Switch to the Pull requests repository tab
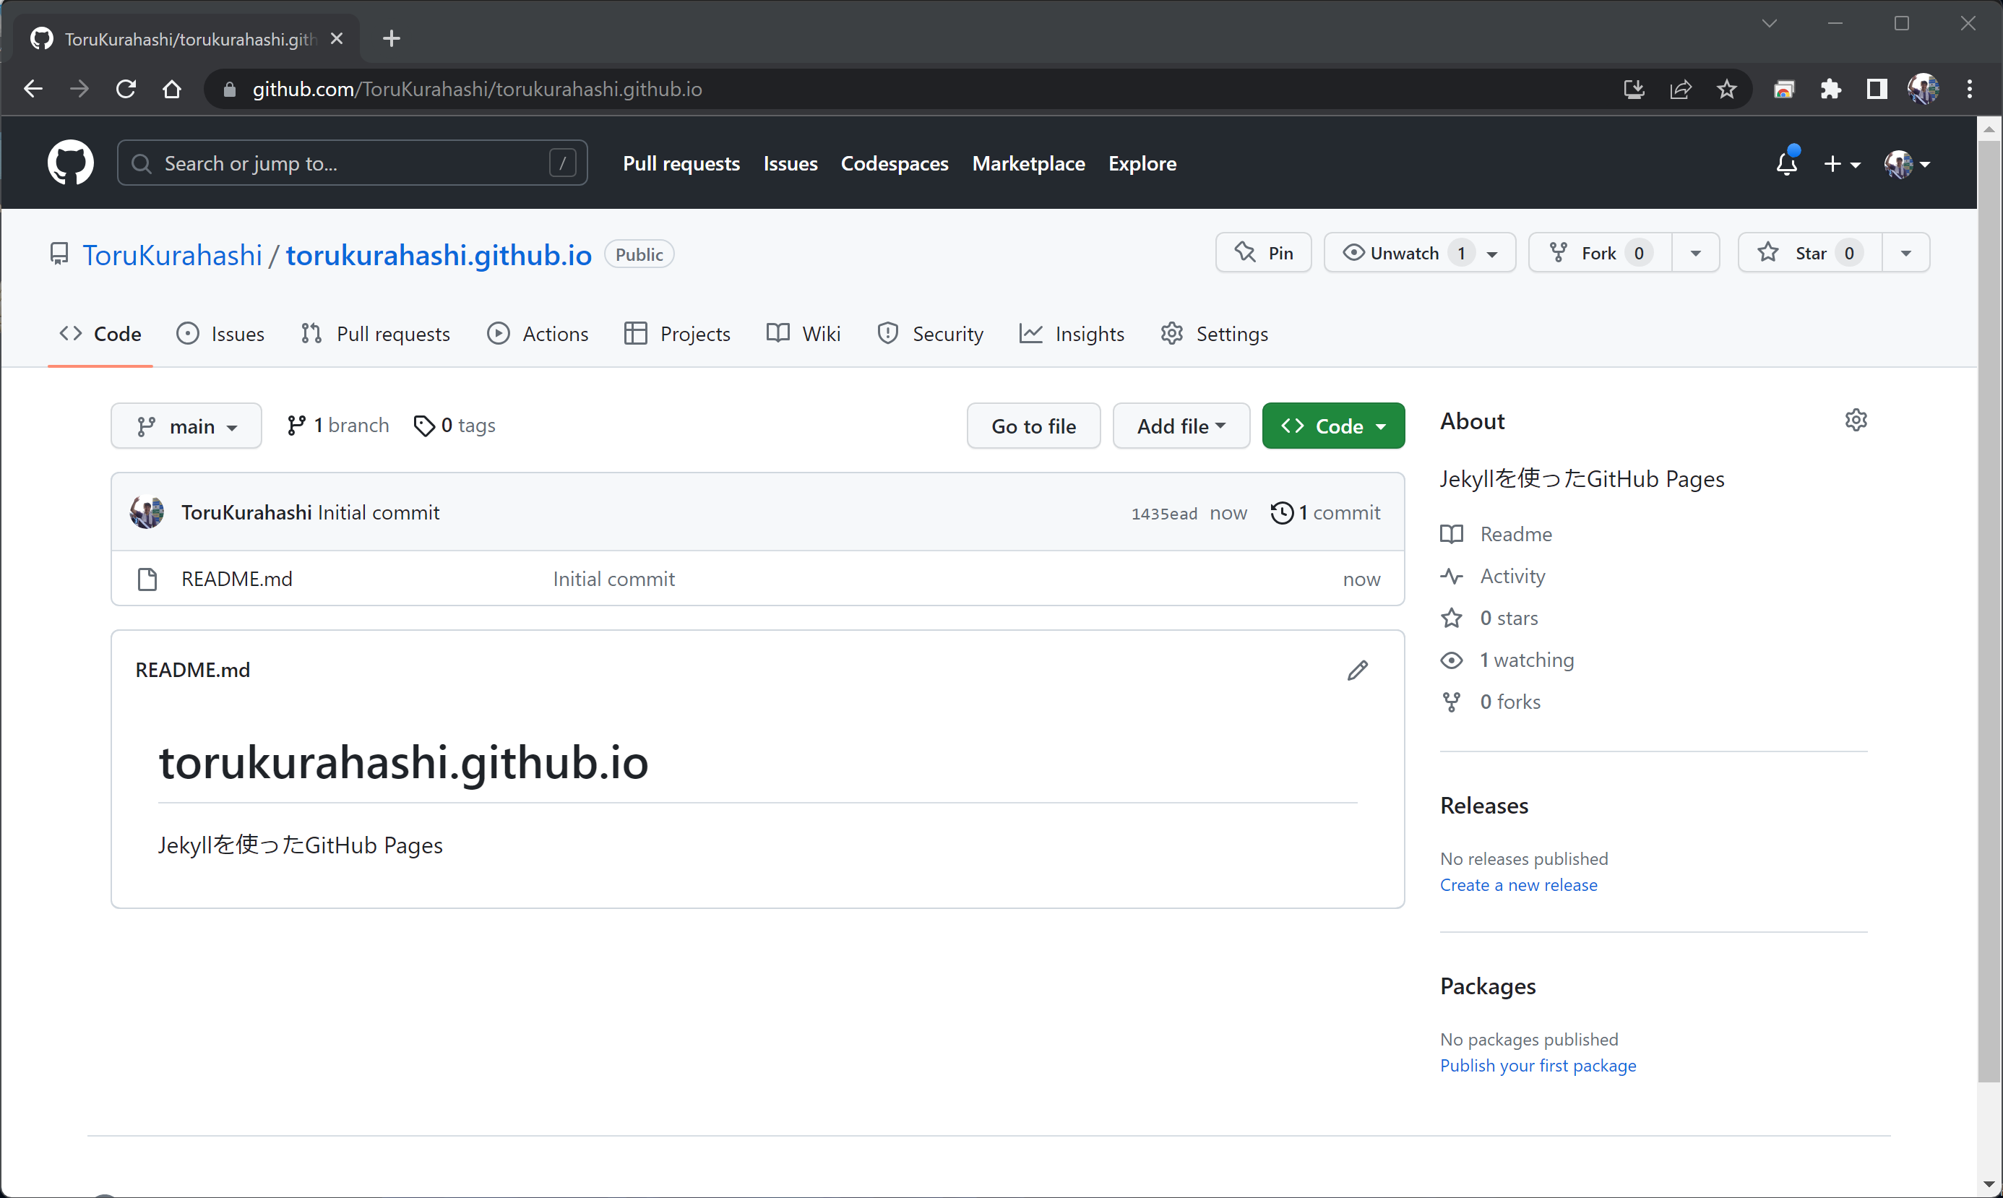This screenshot has height=1198, width=2003. tap(376, 333)
